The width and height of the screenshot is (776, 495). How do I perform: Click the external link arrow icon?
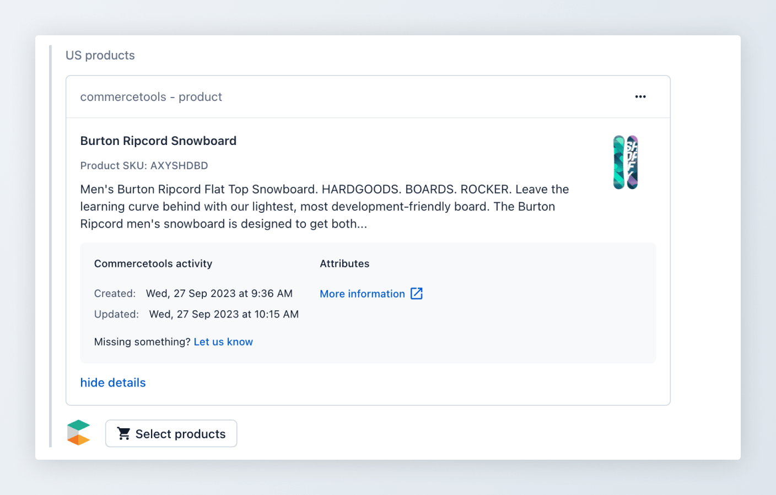pos(417,294)
